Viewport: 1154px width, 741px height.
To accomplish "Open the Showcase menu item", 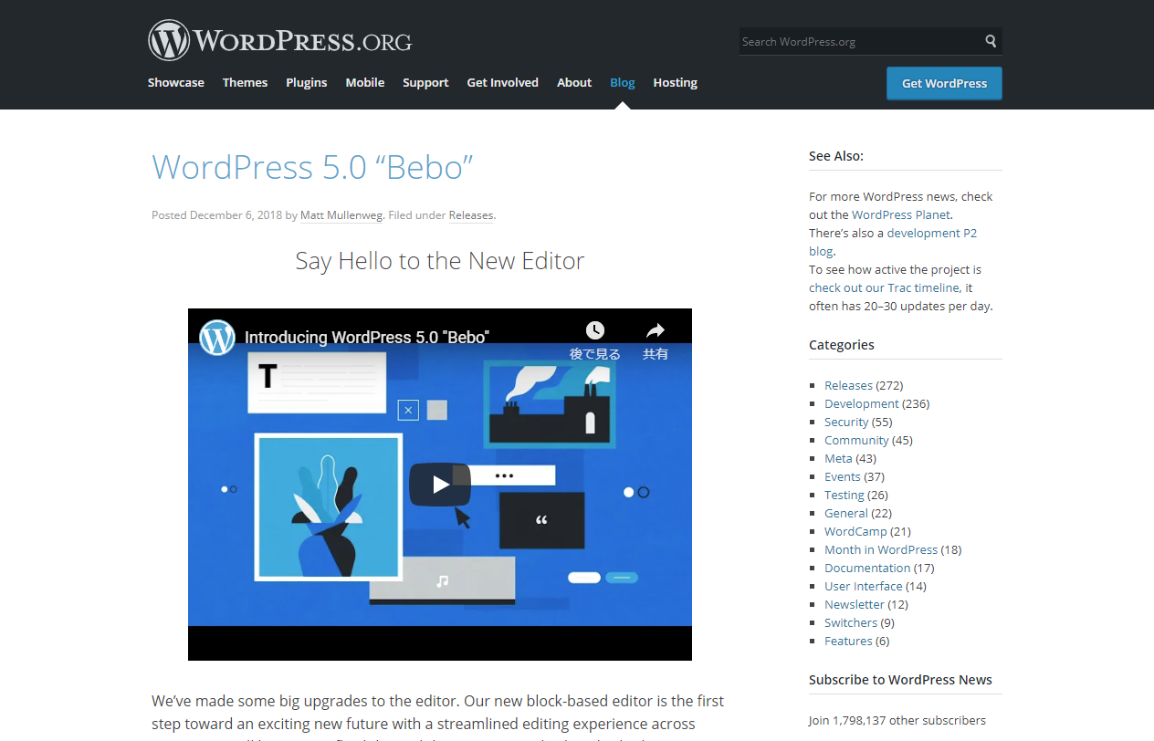I will click(x=176, y=82).
